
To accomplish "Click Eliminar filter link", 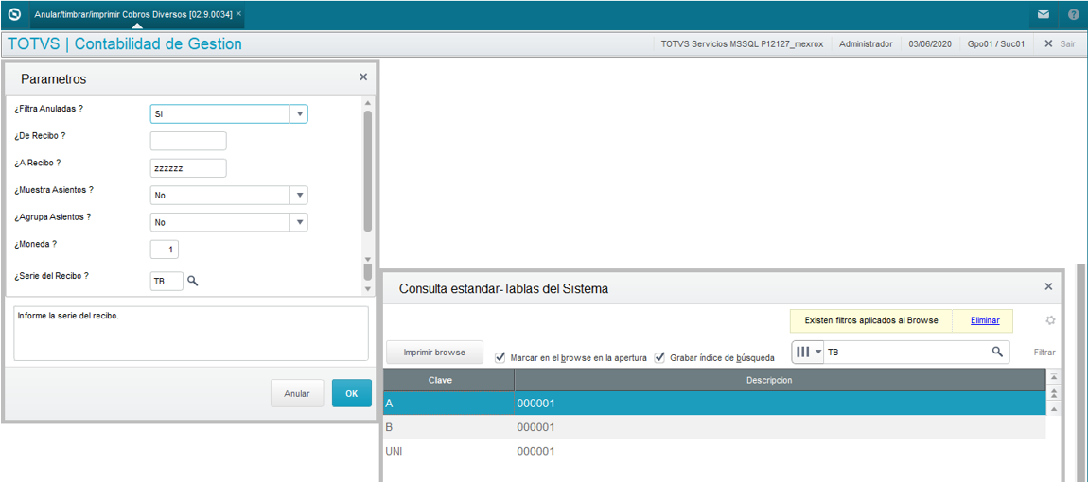I will 985,320.
